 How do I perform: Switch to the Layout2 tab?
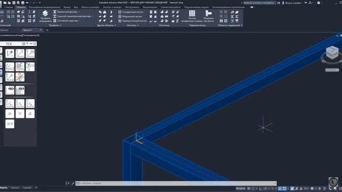point(27,187)
